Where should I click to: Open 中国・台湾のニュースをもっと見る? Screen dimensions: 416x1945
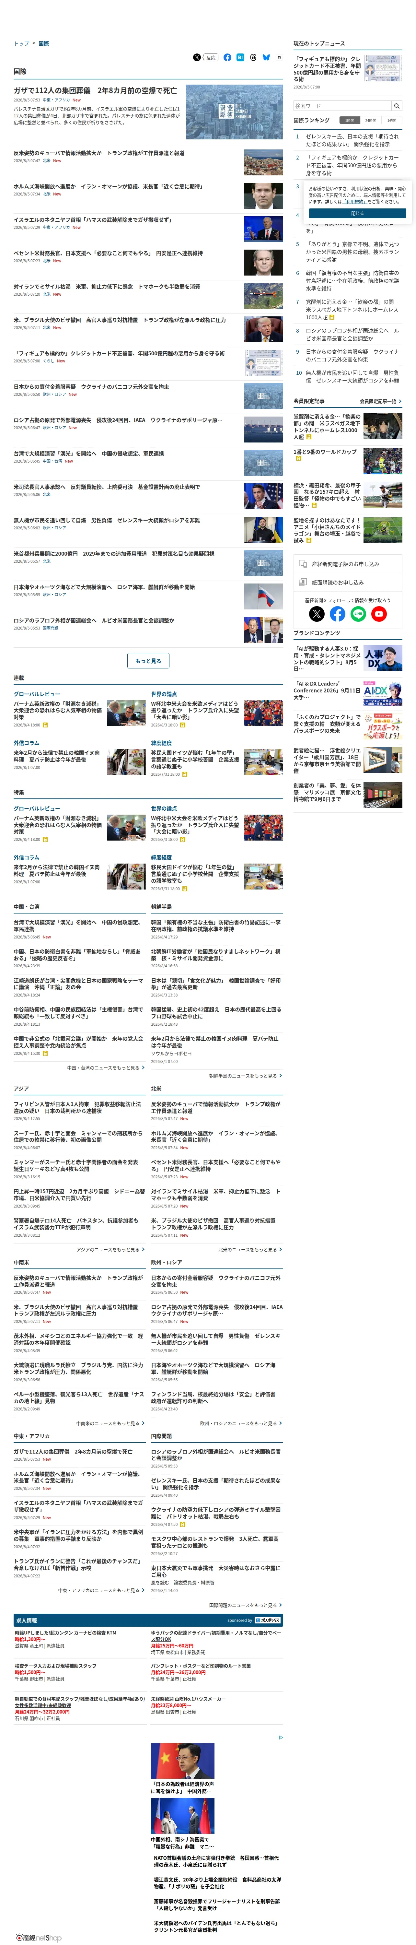tap(105, 1067)
